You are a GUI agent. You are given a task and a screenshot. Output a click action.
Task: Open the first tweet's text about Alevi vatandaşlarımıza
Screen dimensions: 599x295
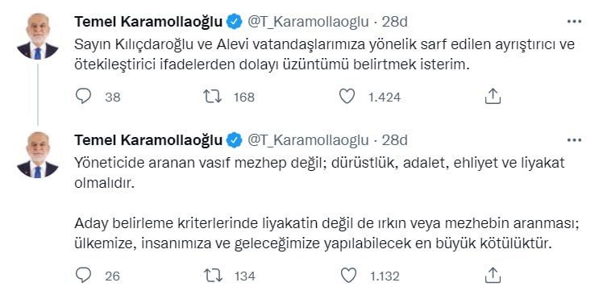[x=325, y=55]
